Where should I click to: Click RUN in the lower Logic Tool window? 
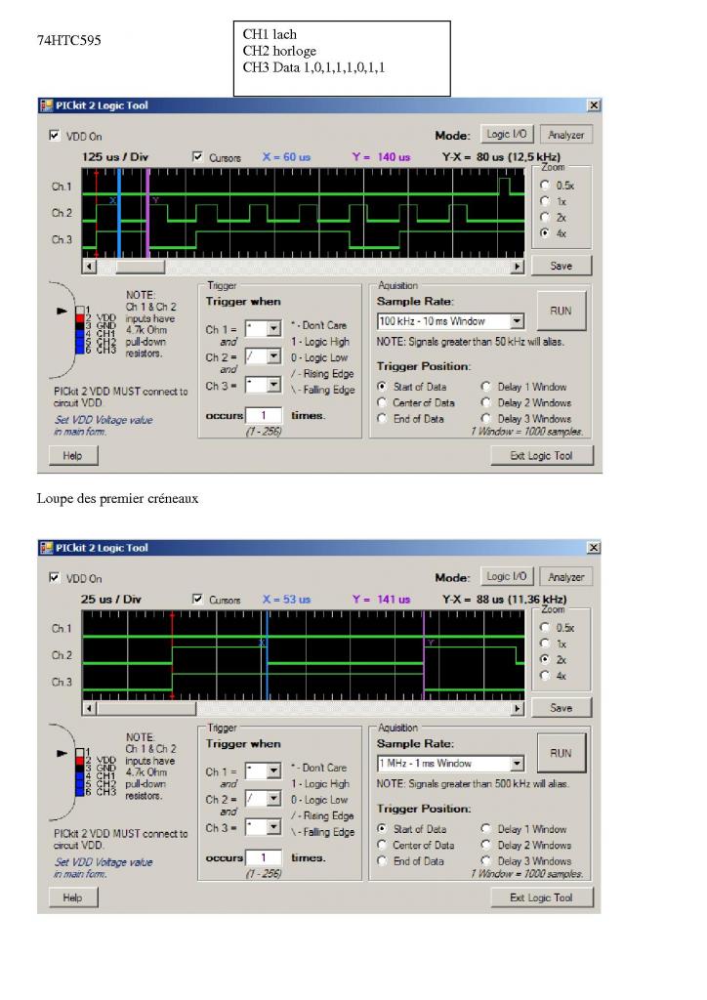pyautogui.click(x=561, y=753)
